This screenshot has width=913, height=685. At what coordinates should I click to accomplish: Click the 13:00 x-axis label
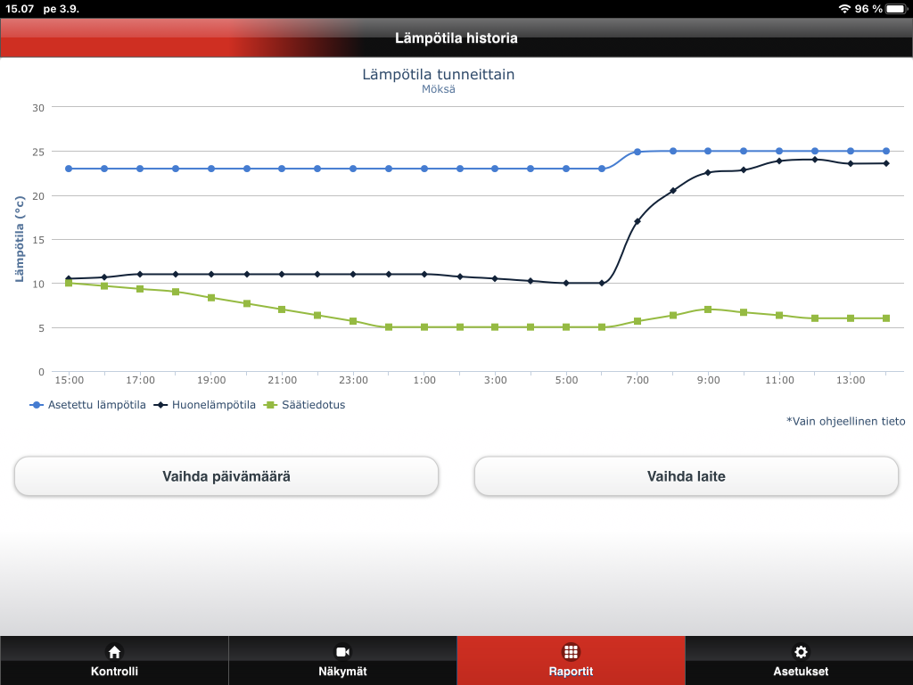pos(851,380)
